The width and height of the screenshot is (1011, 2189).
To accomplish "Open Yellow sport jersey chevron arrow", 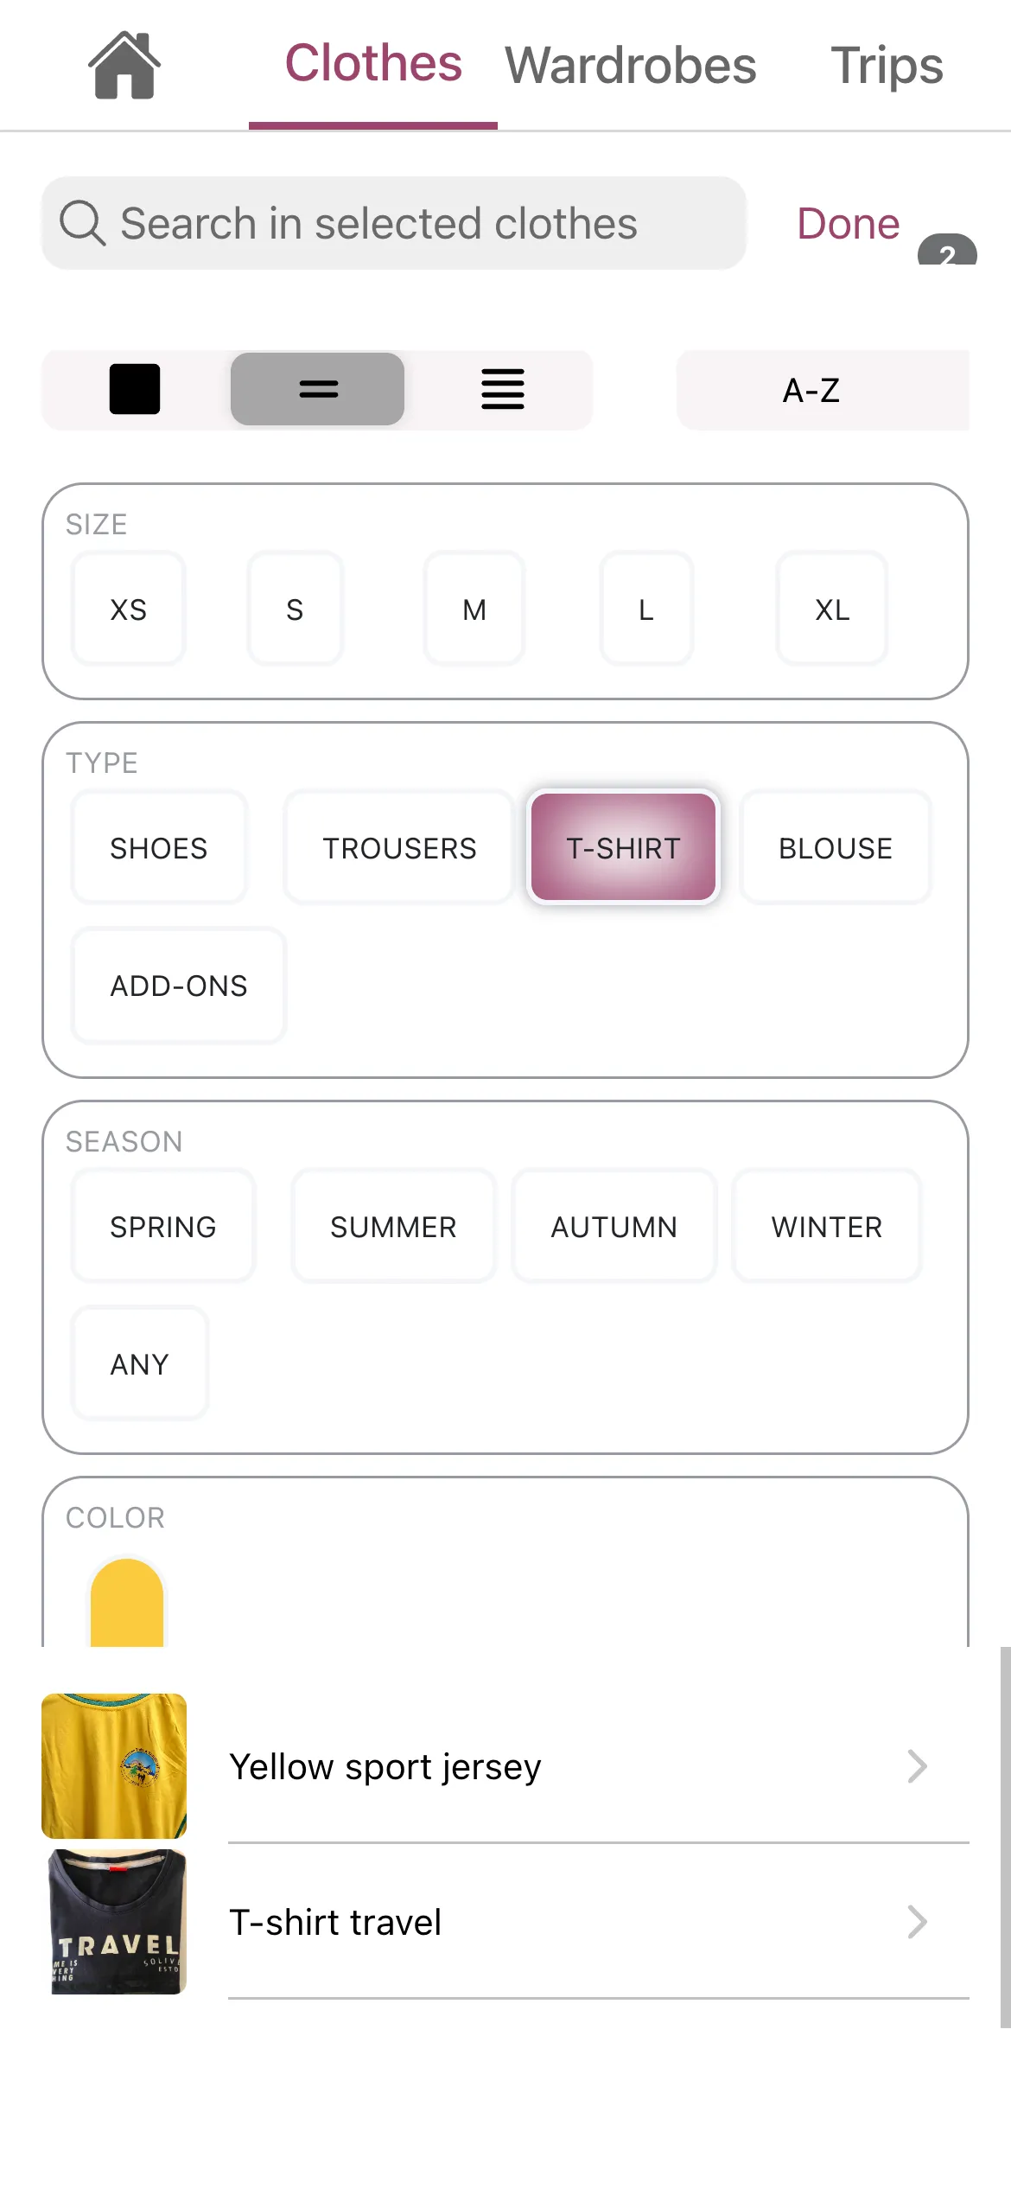I will click(x=917, y=1766).
